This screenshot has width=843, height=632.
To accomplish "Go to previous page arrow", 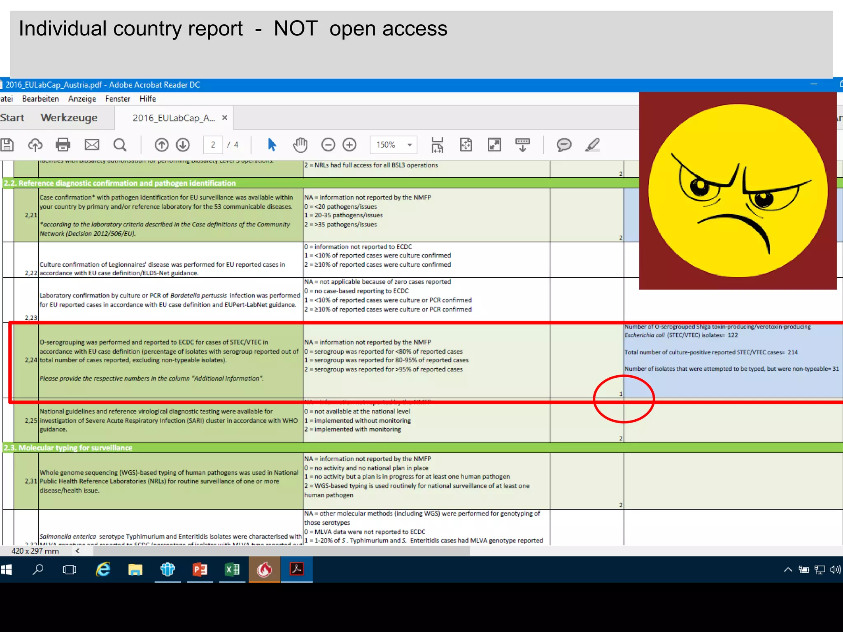I will 162,145.
